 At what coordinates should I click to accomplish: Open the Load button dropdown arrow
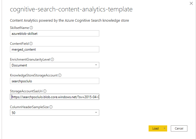tap(165, 128)
